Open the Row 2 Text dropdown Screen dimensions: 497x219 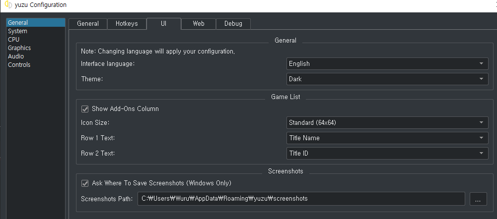click(x=387, y=153)
